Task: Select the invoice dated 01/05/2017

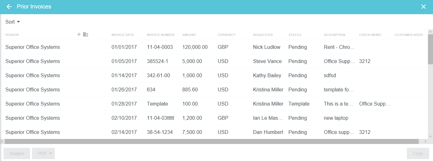Action: [124, 61]
